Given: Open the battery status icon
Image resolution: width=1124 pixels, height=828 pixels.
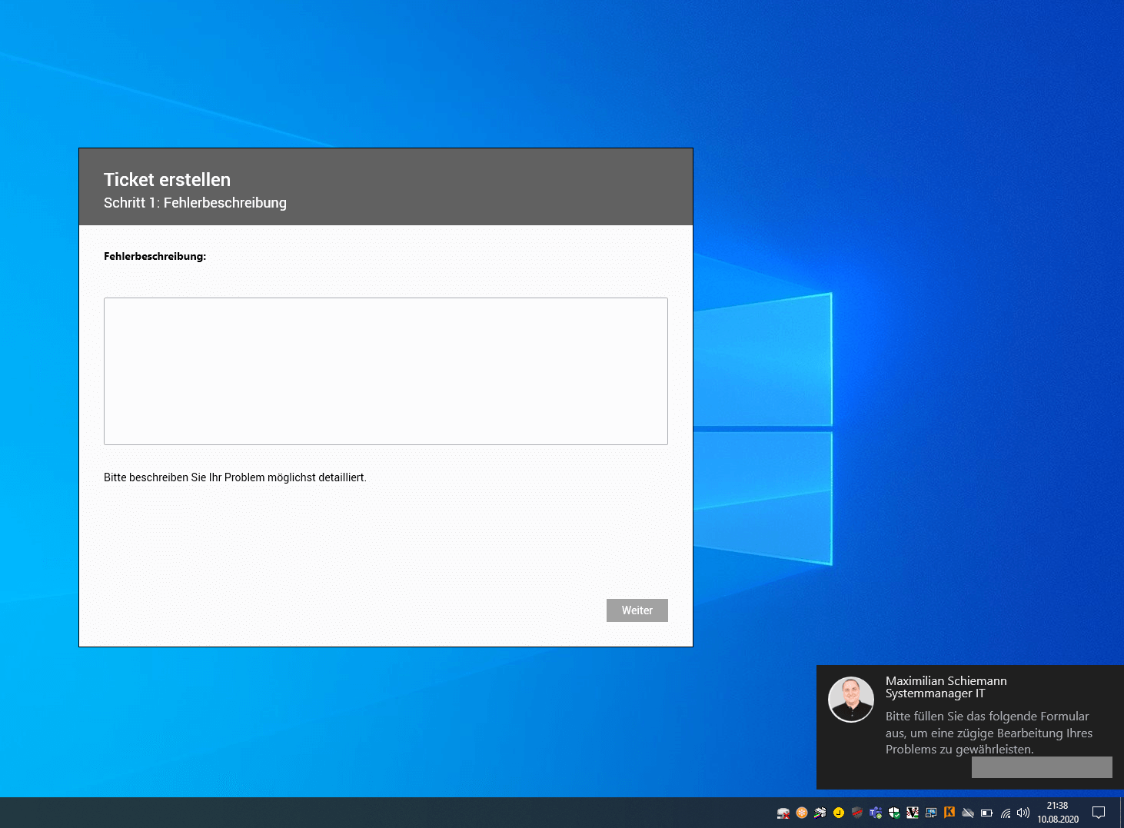Looking at the screenshot, I should (986, 813).
